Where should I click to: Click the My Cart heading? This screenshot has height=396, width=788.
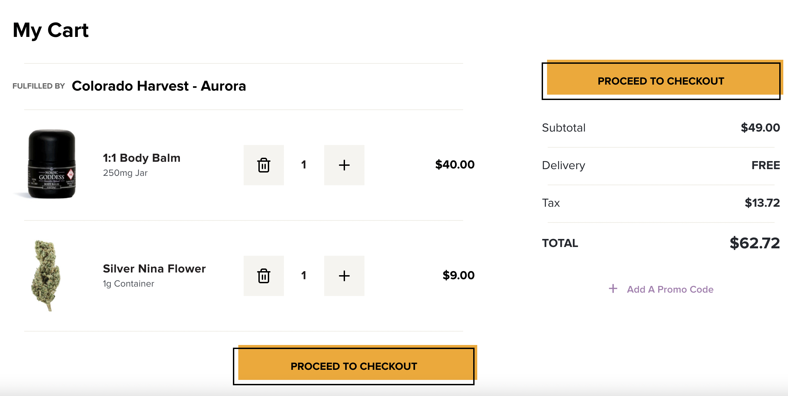51,30
